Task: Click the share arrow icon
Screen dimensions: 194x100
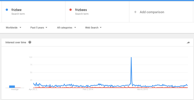Action: (188, 43)
